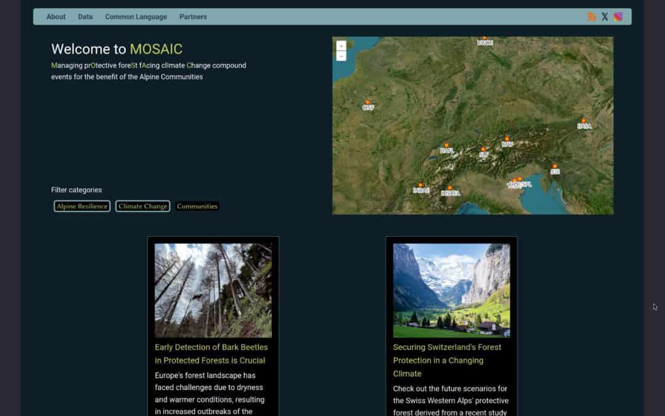Open the RSS feed icon in top bar

click(592, 16)
